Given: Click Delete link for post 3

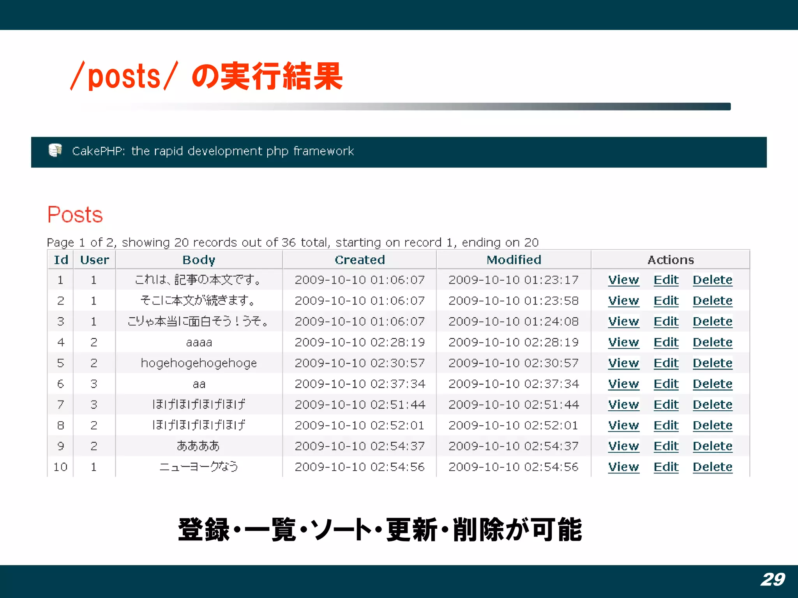Looking at the screenshot, I should tap(712, 321).
